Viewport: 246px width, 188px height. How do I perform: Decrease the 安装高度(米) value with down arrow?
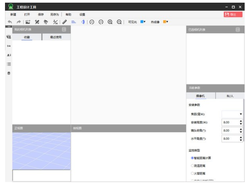[x=241, y=124]
